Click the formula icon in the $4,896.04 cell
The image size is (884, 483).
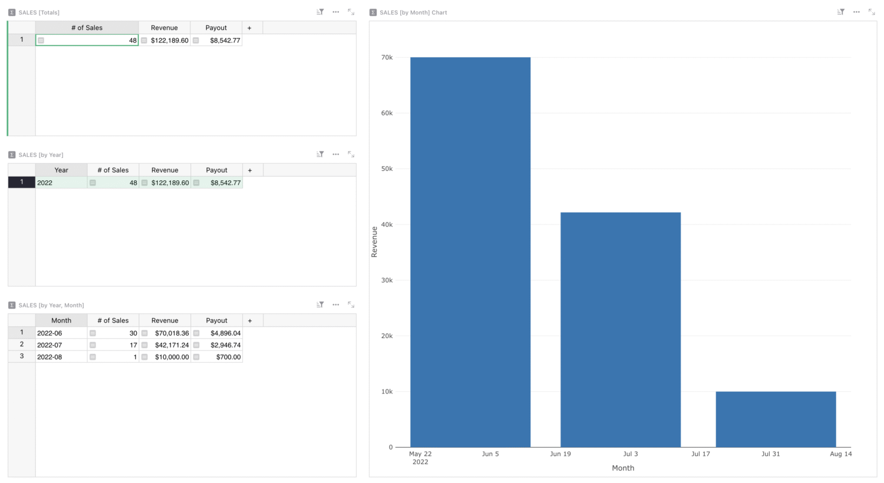[x=196, y=333]
